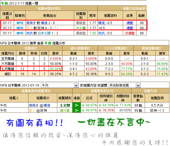The width and height of the screenshot is (170, 146).
Task: Click the 六月戰績 row label
Action: coord(8,64)
